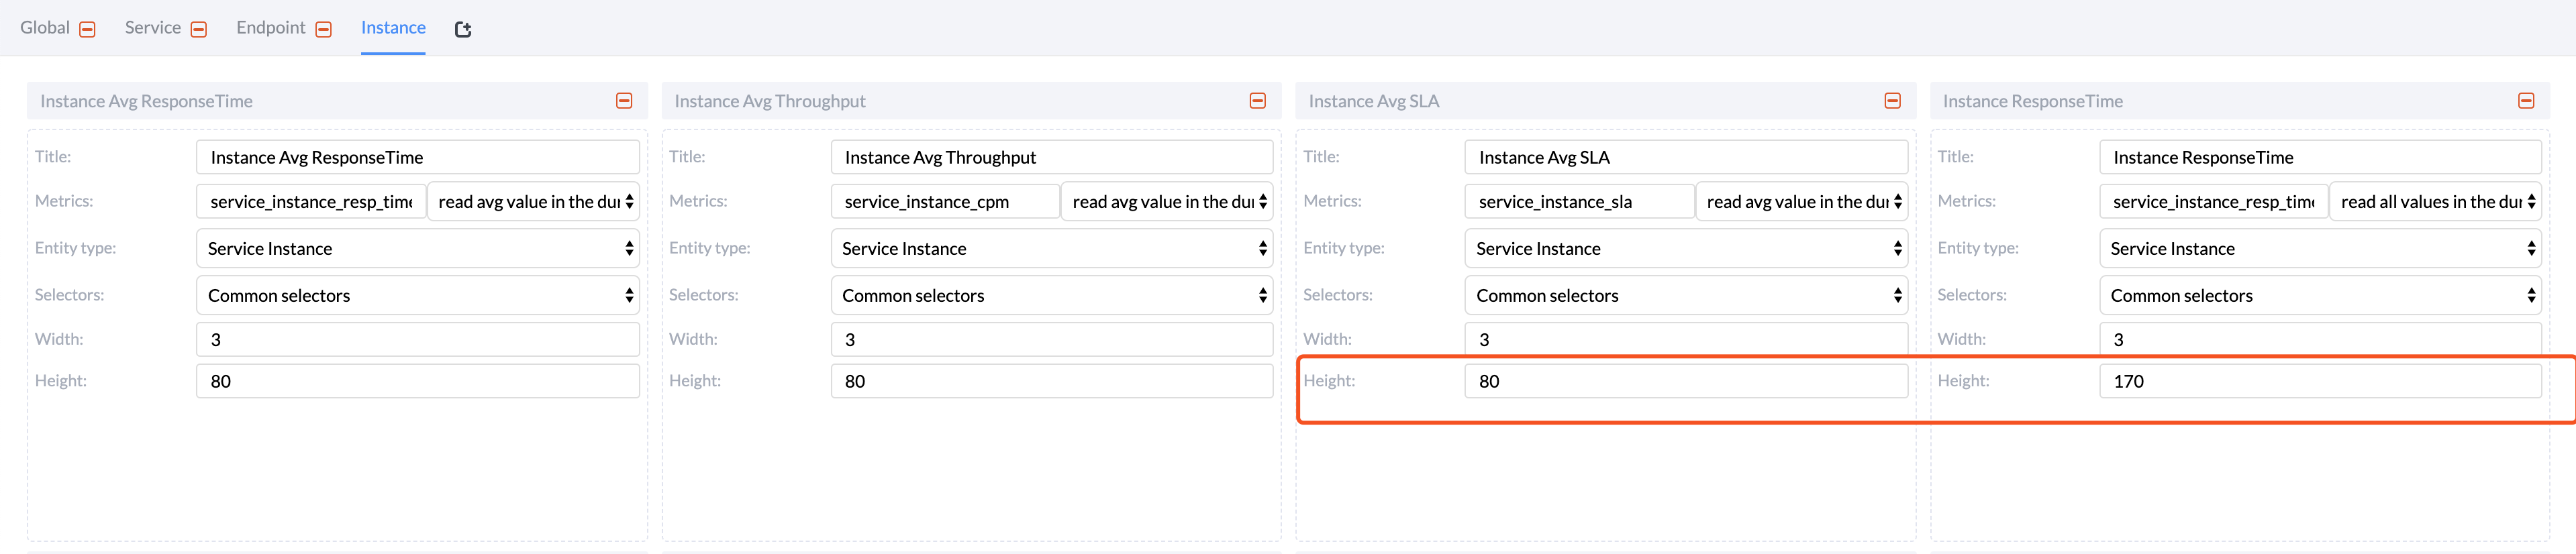
Task: Open Selectors dropdown in Instance ResponseTime panel
Action: [x=2319, y=295]
